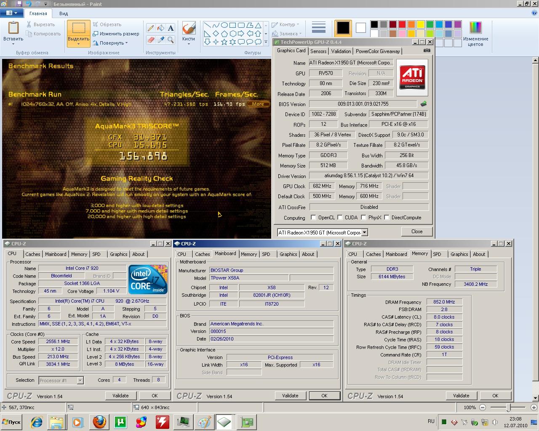Toggle the CUDA checkbox in GPU-Z
539x431 pixels.
click(340, 218)
